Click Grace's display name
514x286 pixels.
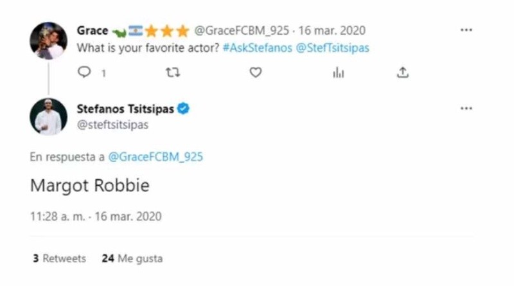pyautogui.click(x=93, y=30)
